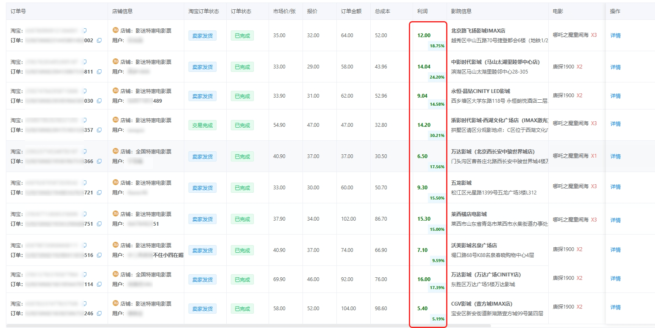Viewport: 655px width, 328px height.
Task: Select the profit value 12.00
Action: (x=424, y=36)
